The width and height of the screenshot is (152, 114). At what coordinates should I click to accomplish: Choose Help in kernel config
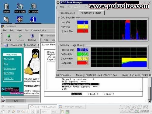point(109,94)
